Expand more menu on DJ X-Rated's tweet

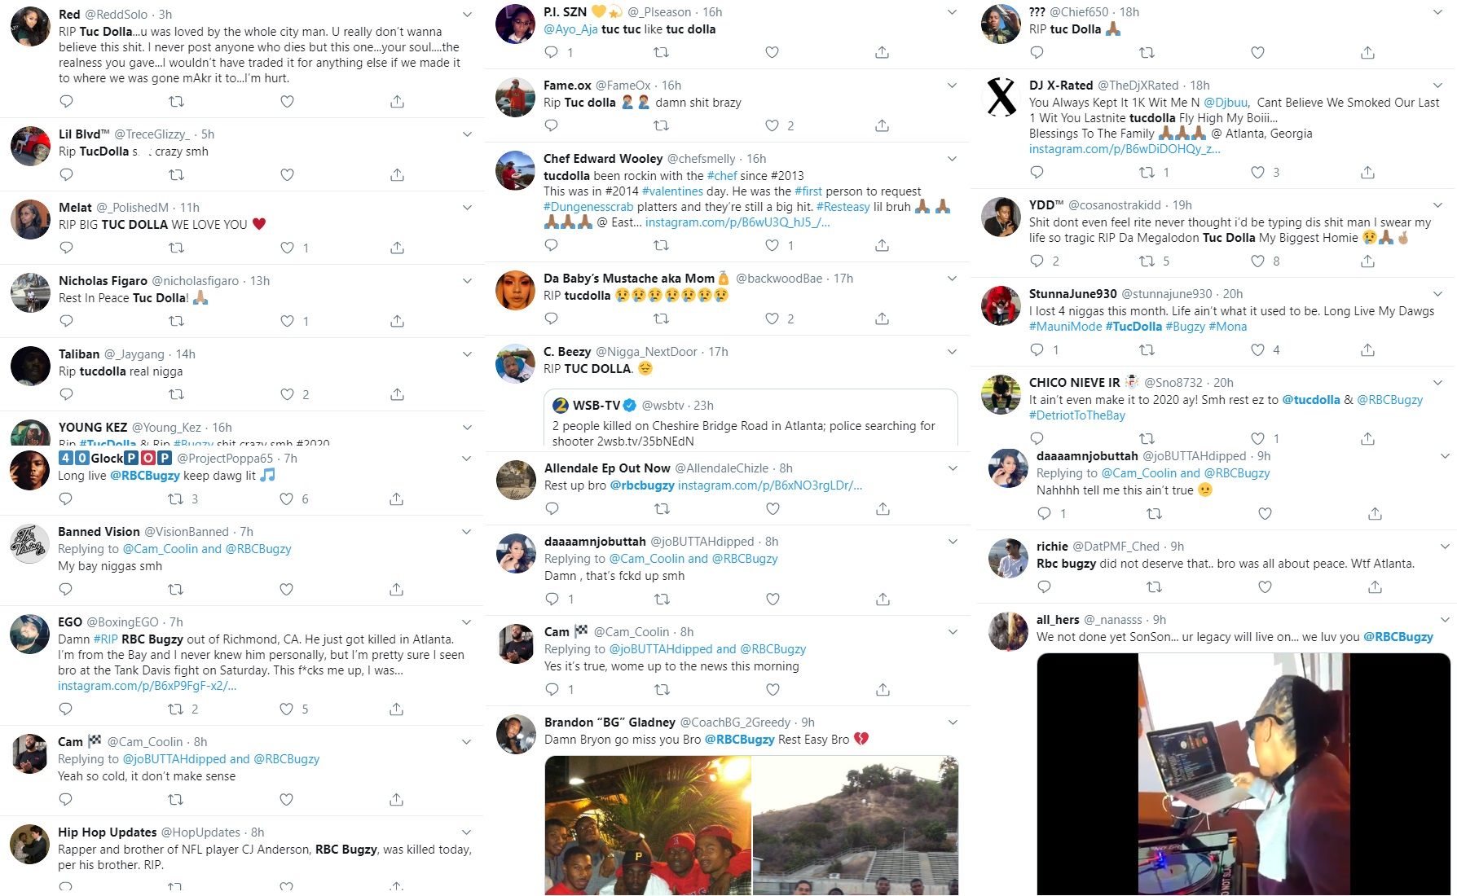pos(1437,86)
